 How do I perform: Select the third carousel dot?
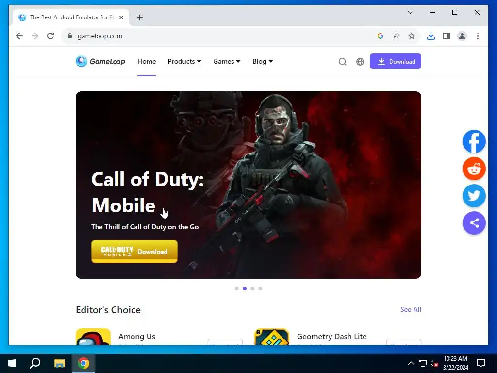(252, 288)
